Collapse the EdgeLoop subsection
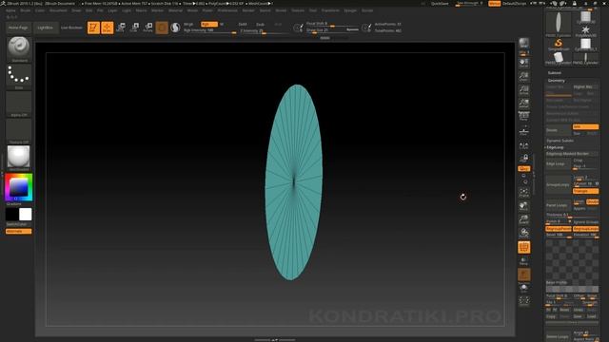Viewport: 609px width, 342px height. (x=555, y=147)
